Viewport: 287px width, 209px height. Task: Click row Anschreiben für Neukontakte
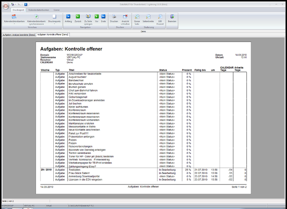[x=143, y=73]
